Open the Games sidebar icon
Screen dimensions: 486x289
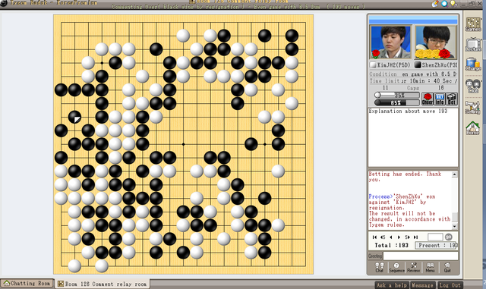(x=473, y=24)
